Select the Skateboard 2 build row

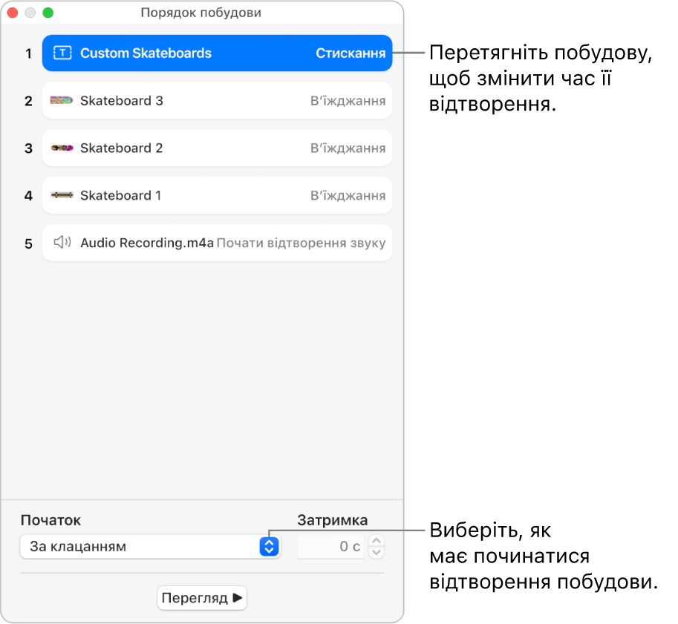pyautogui.click(x=217, y=148)
